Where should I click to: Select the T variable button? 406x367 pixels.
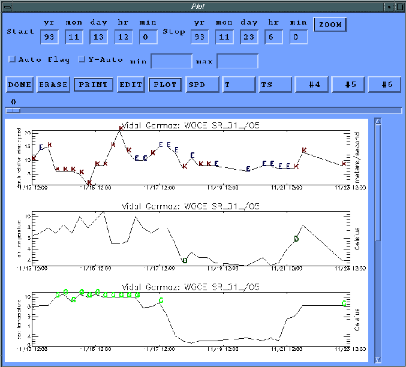coord(238,85)
